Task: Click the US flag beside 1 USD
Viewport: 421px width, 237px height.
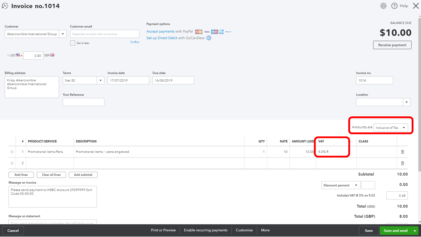Action: (18, 55)
